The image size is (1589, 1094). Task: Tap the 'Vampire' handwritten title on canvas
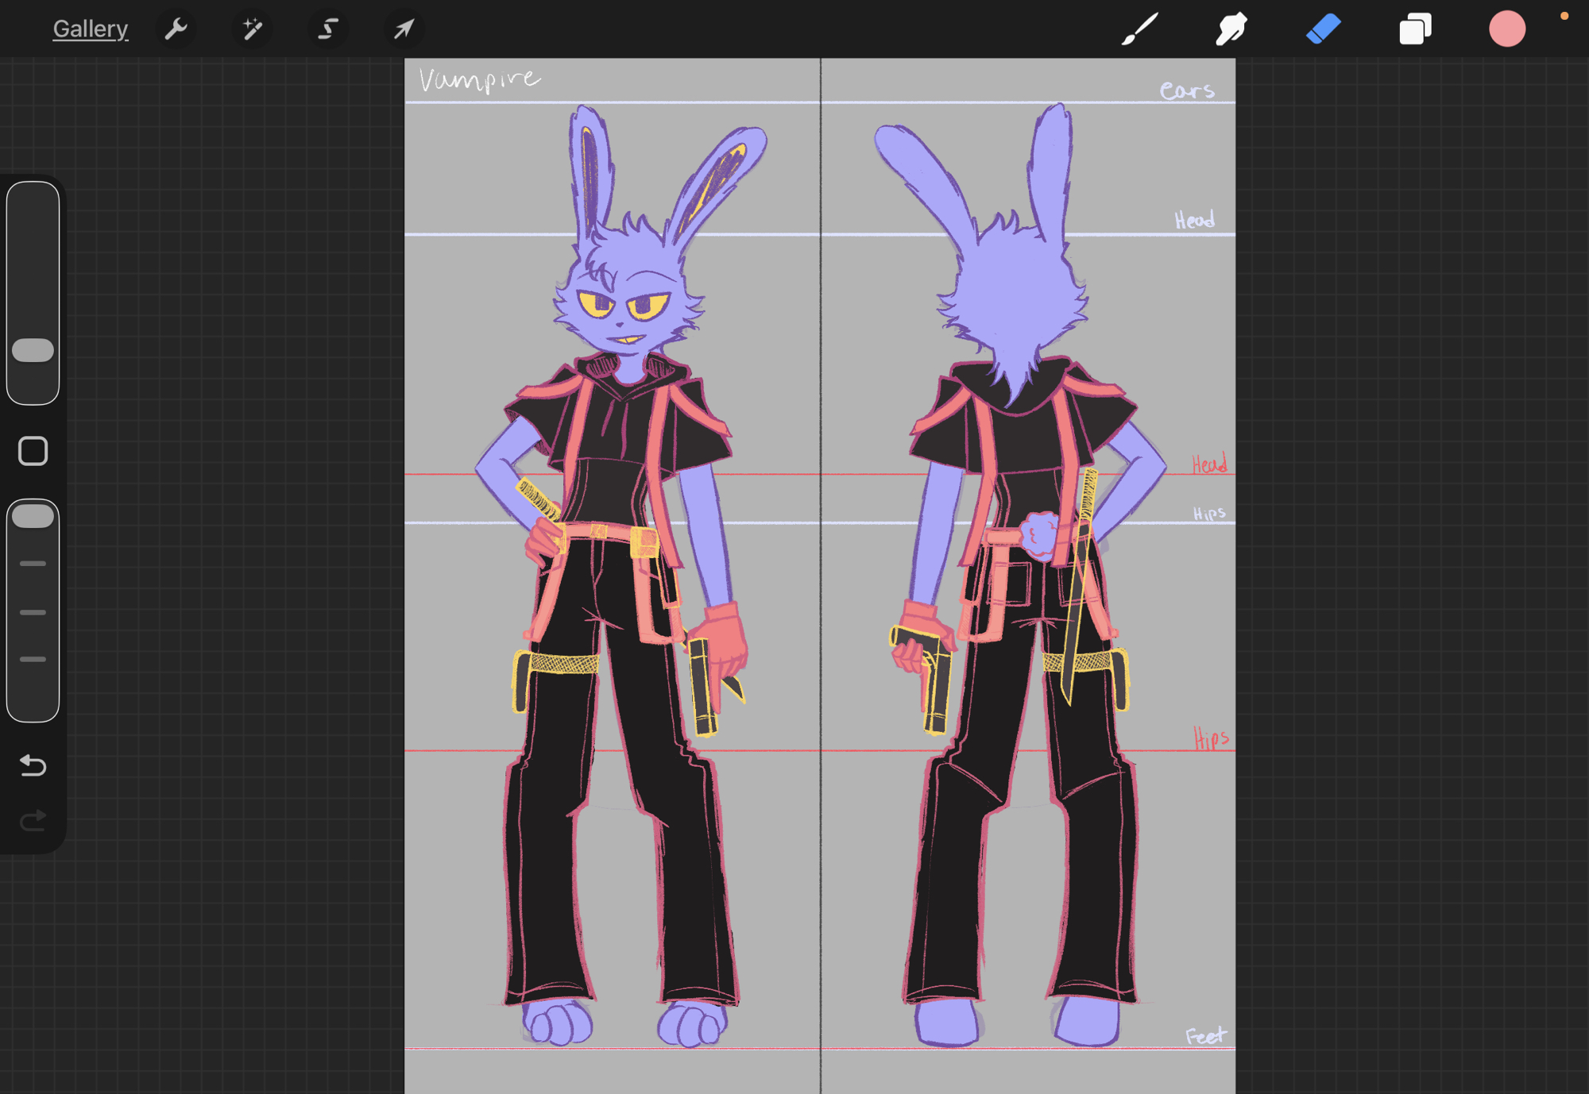479,79
